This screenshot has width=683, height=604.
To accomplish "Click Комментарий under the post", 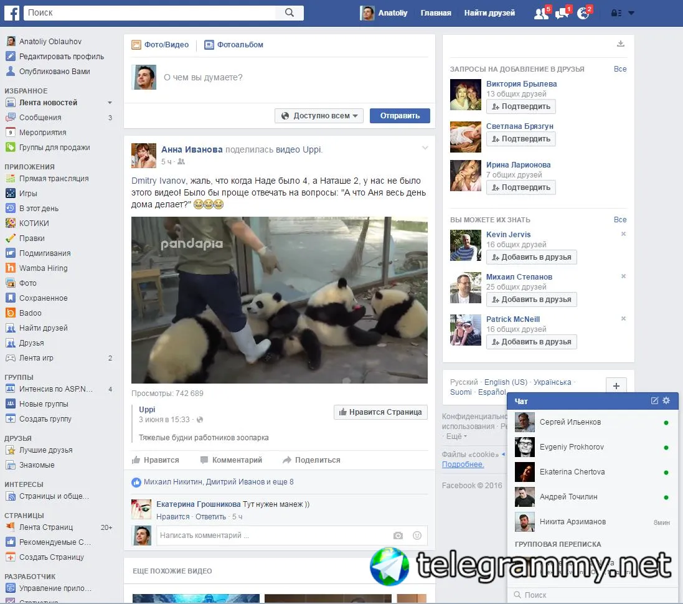I will [231, 460].
